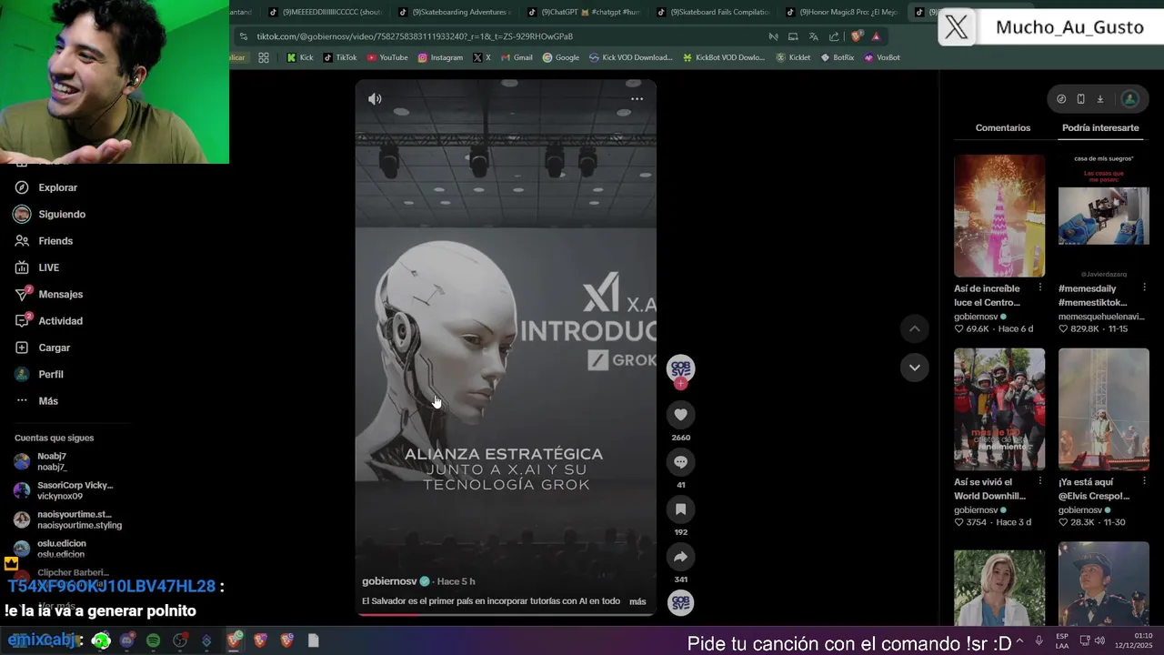Click the share icon in address bar
The image size is (1164, 655).
pyautogui.click(x=834, y=36)
